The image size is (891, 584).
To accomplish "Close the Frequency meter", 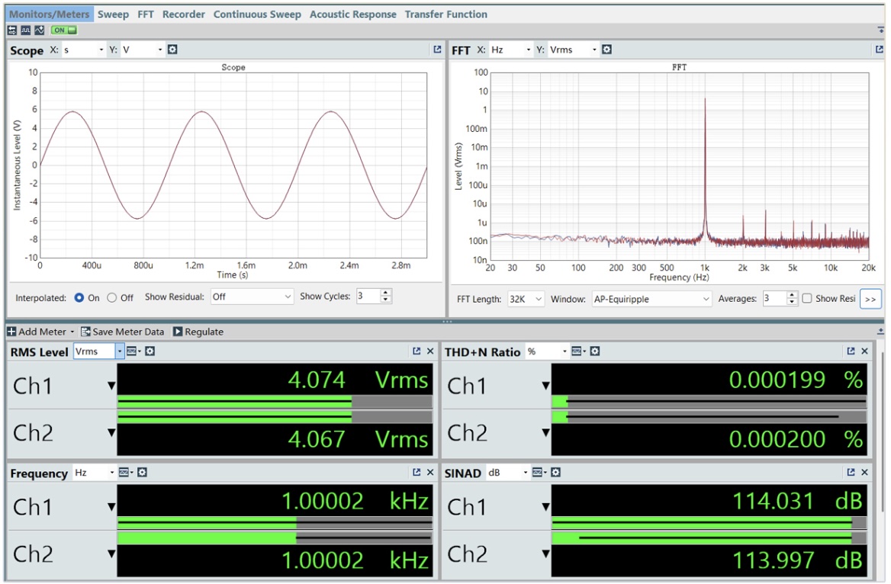I will 430,472.
